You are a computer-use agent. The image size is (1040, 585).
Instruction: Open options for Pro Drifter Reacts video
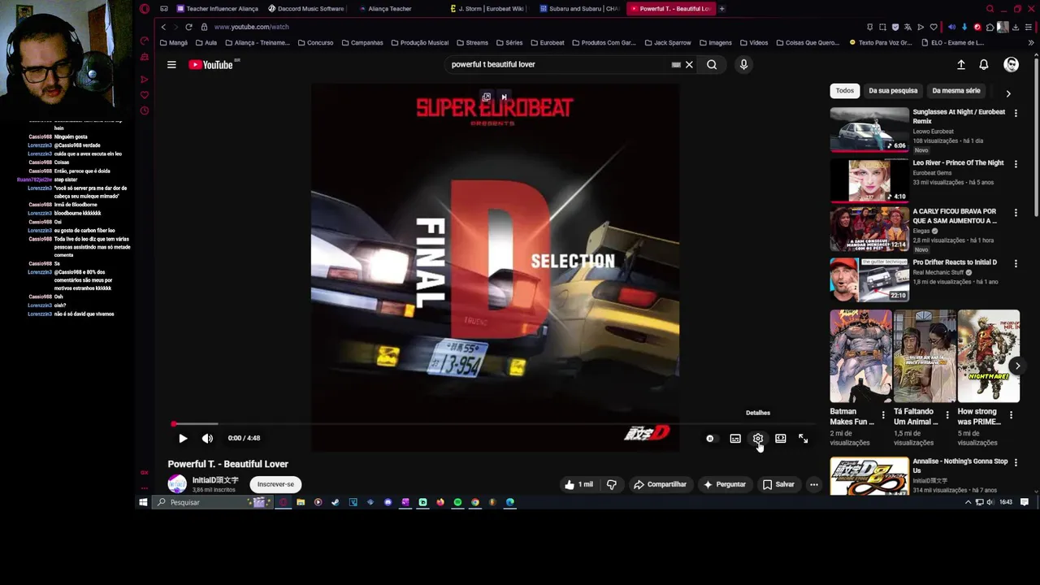coord(1016,263)
